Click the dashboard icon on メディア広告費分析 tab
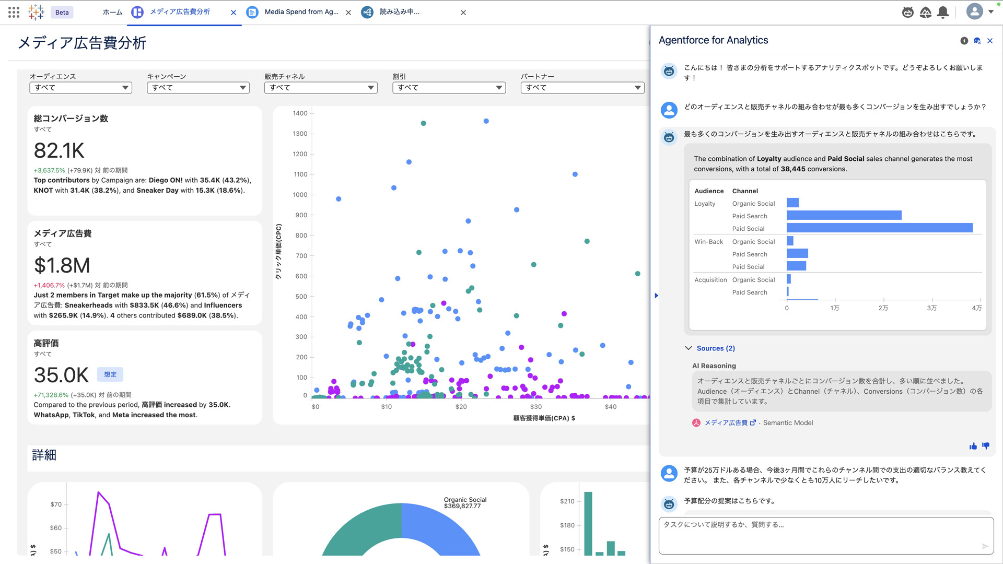The width and height of the screenshot is (1003, 564). click(137, 12)
